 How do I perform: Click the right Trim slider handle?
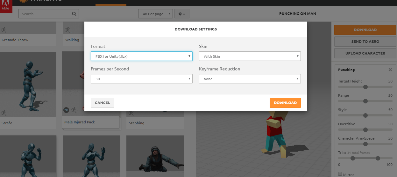[x=378, y=158]
